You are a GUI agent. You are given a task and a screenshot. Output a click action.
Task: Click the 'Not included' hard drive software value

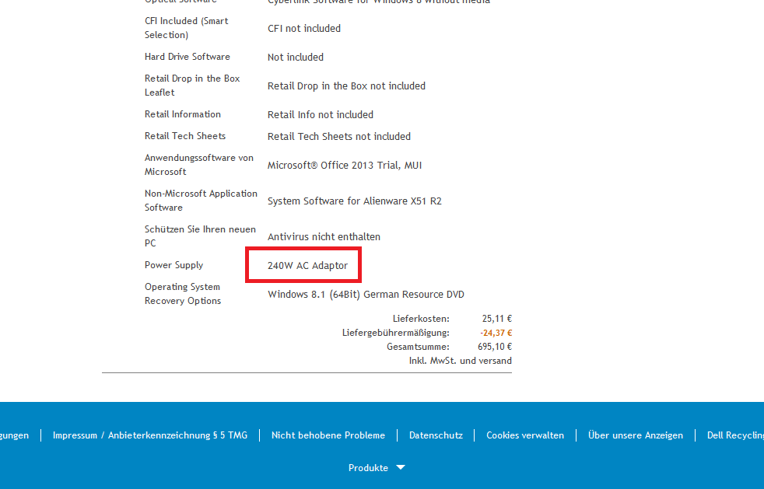pyautogui.click(x=296, y=57)
